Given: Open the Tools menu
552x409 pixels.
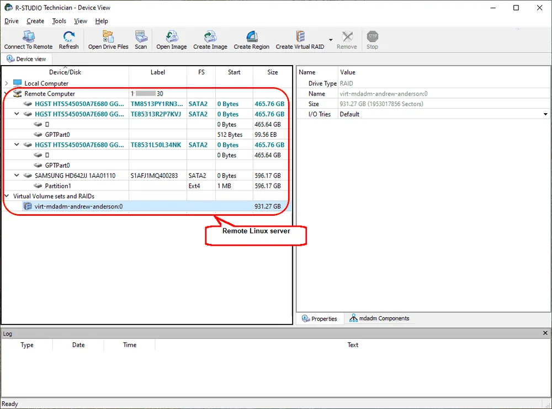Looking at the screenshot, I should click(x=59, y=21).
